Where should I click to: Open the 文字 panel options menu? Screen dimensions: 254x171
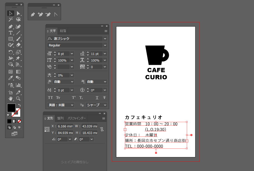[x=106, y=31]
